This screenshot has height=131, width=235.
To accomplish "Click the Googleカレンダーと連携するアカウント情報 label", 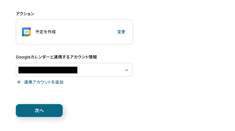I will click(x=56, y=57).
